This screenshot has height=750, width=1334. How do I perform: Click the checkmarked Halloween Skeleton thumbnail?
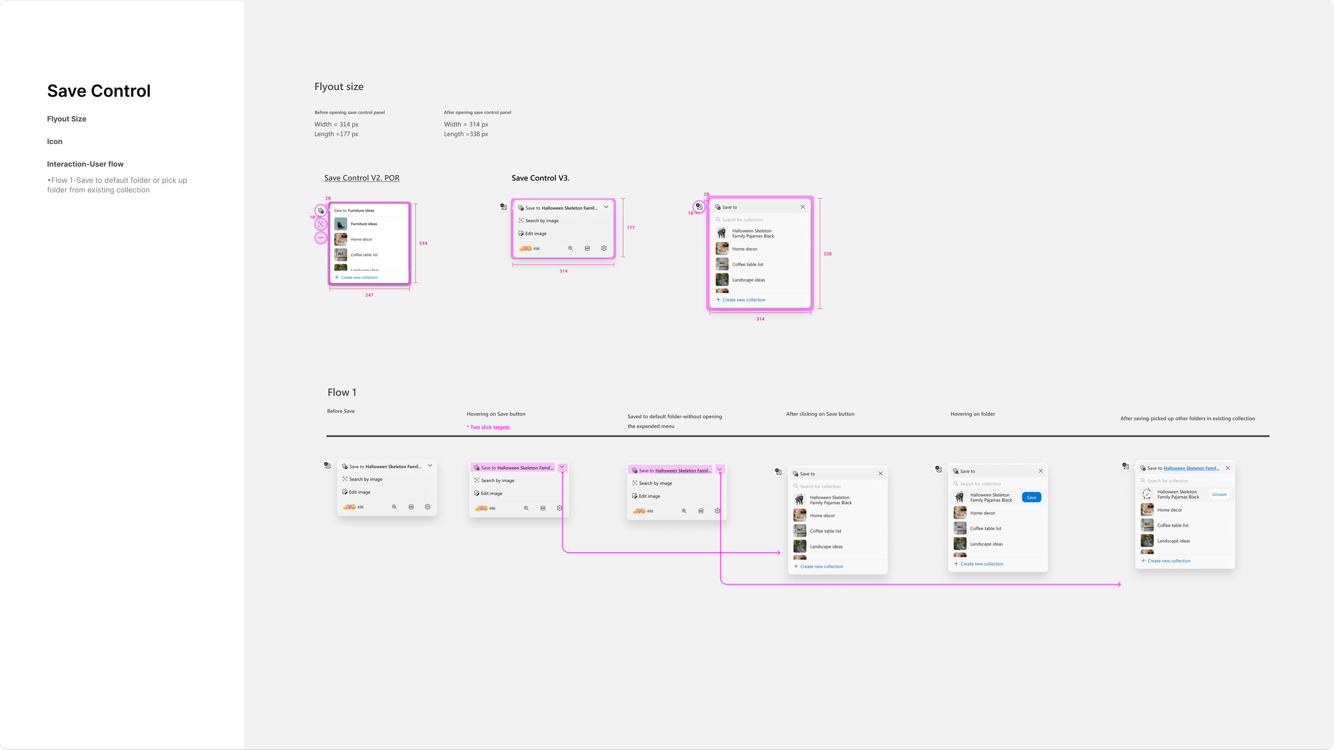[1147, 494]
